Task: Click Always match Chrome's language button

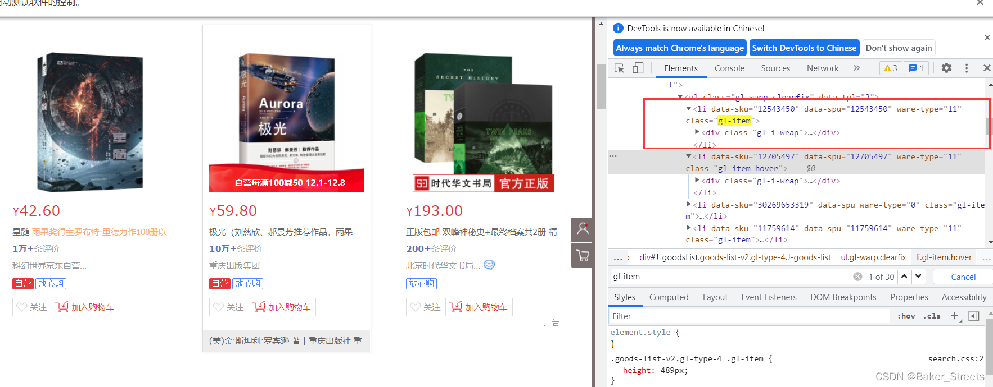Action: pos(680,48)
